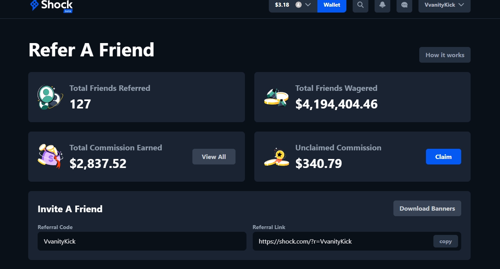The width and height of the screenshot is (500, 269).
Task: Click the $4,194,404.46 wagered value
Action: point(337,104)
